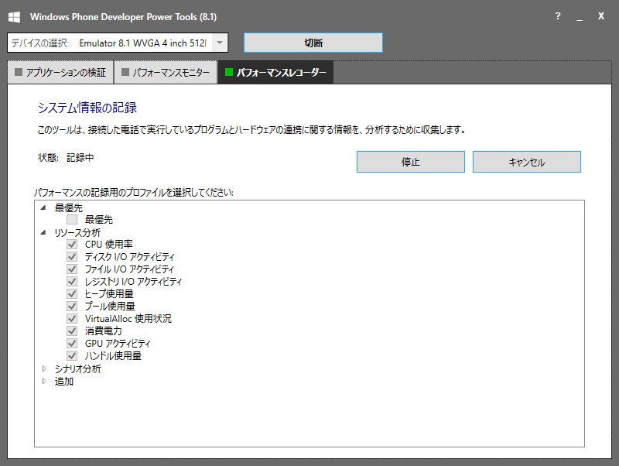
Task: Select the シナリオ分析 tree label
Action: pos(78,368)
